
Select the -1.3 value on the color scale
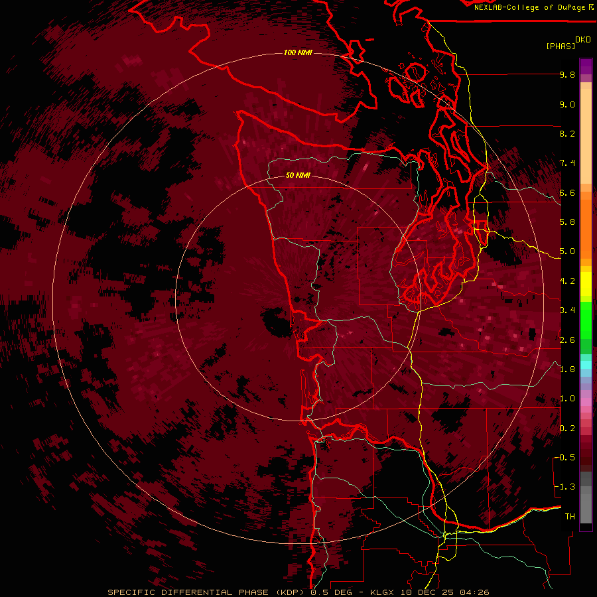(564, 487)
